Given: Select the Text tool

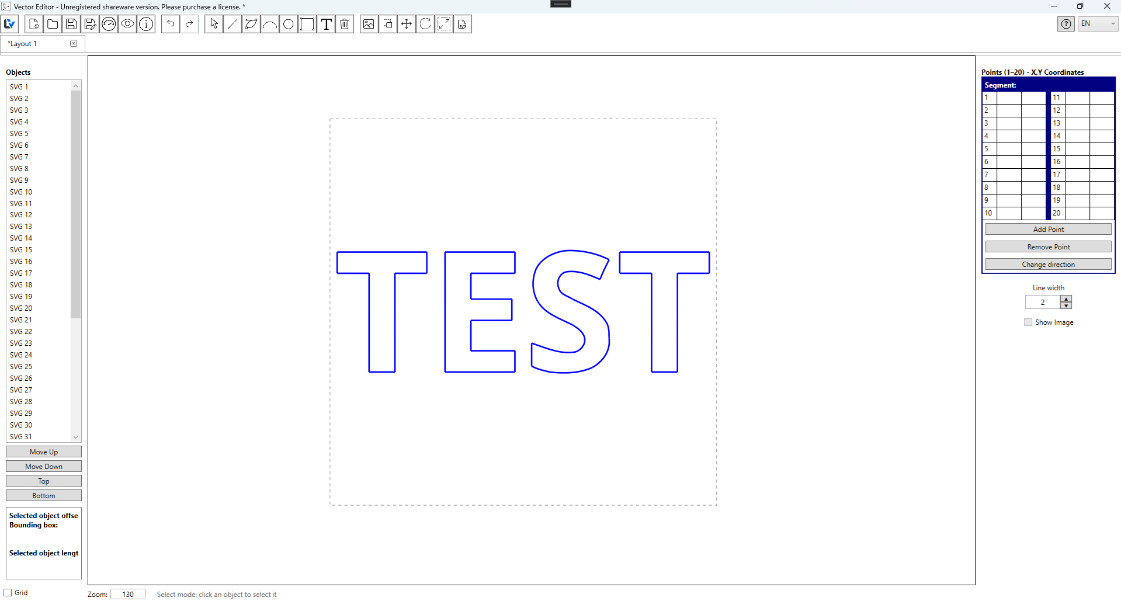Looking at the screenshot, I should (x=327, y=24).
